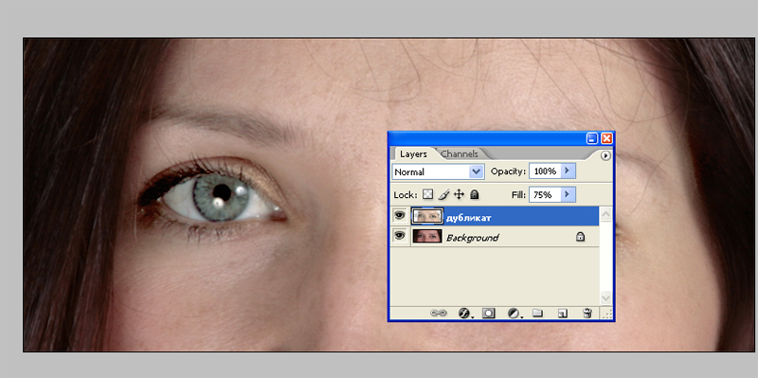Open the blend mode dropdown showing Normal
The image size is (758, 378).
[438, 171]
